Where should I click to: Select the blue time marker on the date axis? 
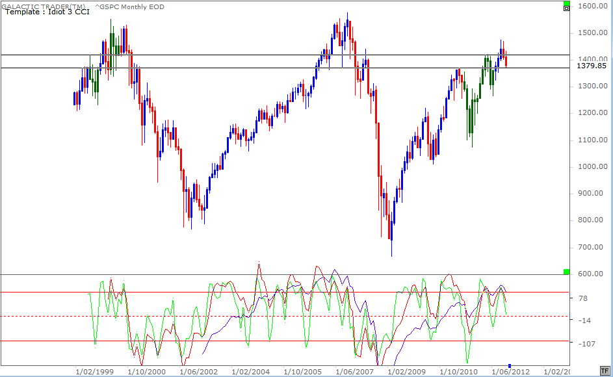pyautogui.click(x=510, y=366)
